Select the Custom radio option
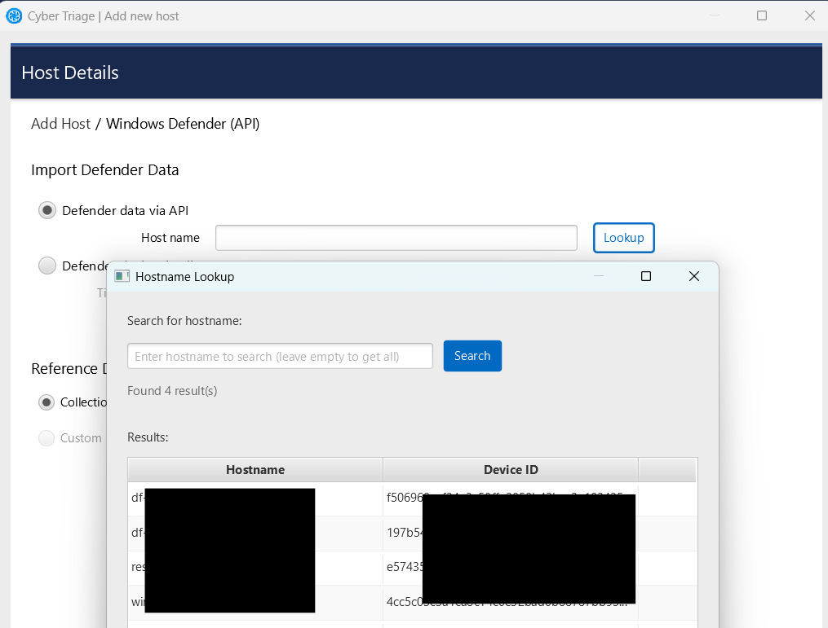This screenshot has width=828, height=628. click(46, 438)
